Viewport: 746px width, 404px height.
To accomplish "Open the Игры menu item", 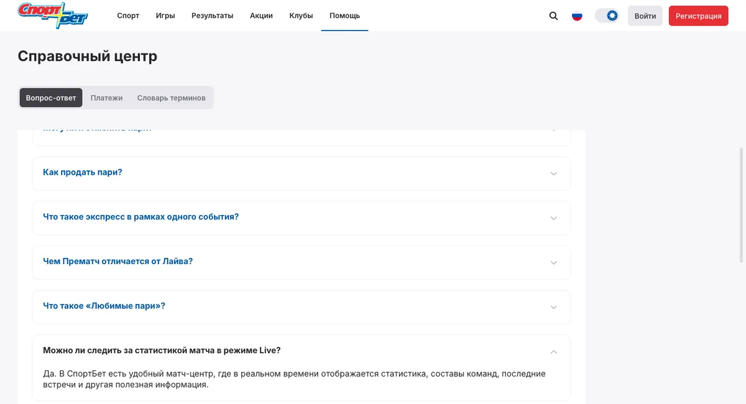I will [x=165, y=16].
